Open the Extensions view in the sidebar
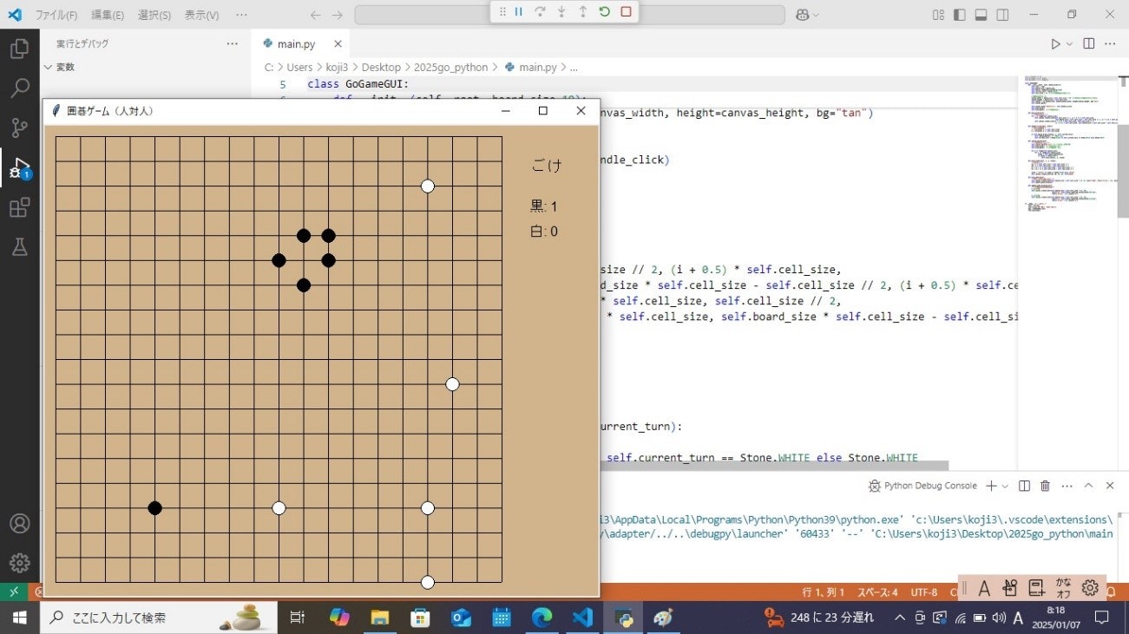 [20, 207]
